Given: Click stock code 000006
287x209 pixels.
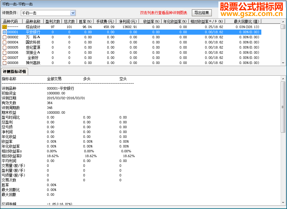Looking at the screenshot, I should (13, 52).
